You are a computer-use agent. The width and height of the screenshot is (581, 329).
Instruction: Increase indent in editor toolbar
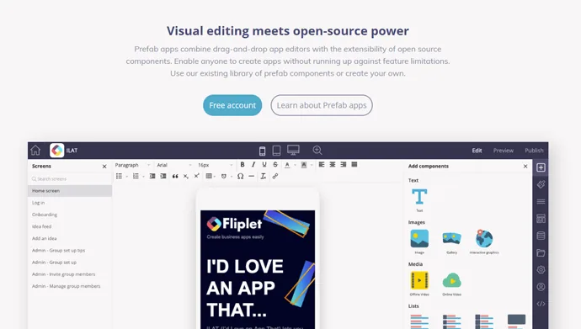[x=163, y=176]
